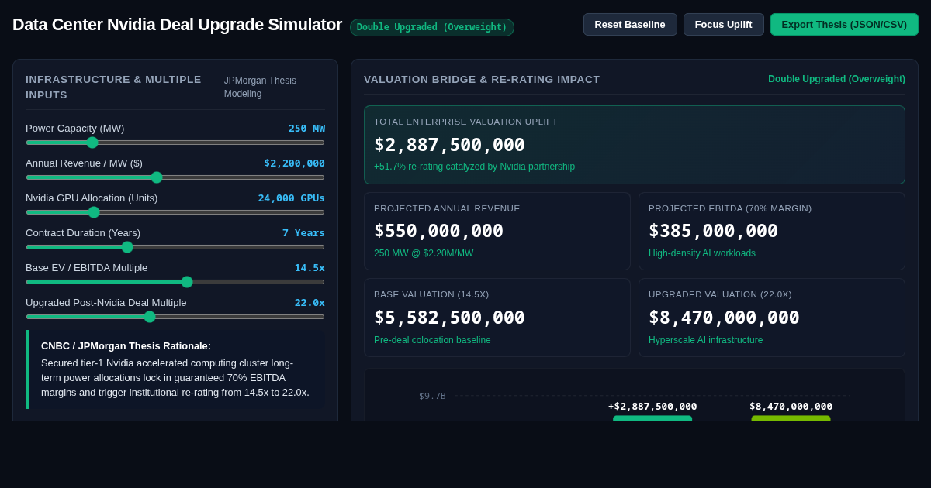
Task: Activate the Focus Uplift button
Action: [723, 24]
